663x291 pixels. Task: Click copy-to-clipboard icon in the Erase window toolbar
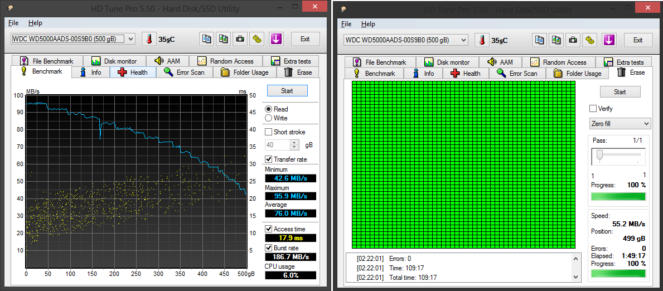pos(539,40)
